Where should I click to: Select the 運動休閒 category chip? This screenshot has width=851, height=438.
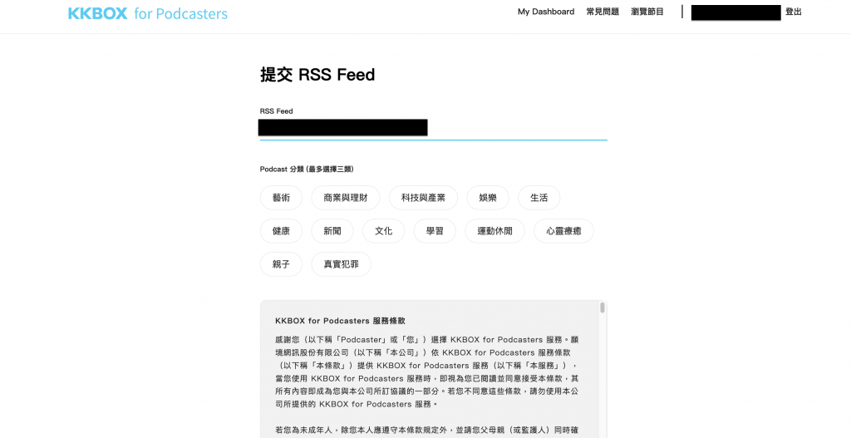point(495,231)
